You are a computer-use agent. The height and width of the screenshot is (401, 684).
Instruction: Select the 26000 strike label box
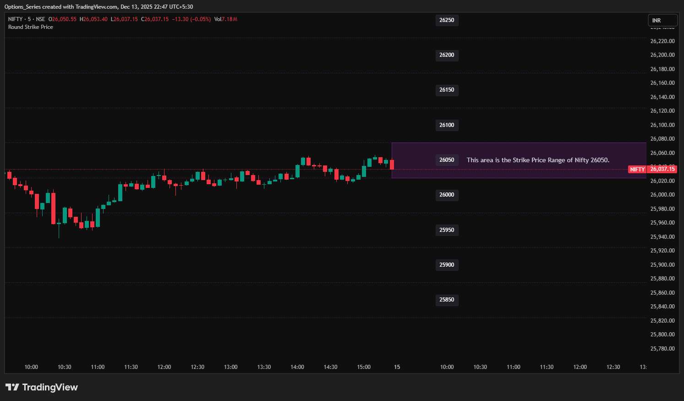(447, 195)
